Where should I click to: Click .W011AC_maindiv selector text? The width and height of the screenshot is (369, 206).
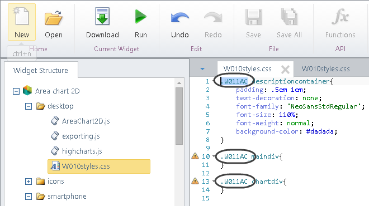click(249, 156)
